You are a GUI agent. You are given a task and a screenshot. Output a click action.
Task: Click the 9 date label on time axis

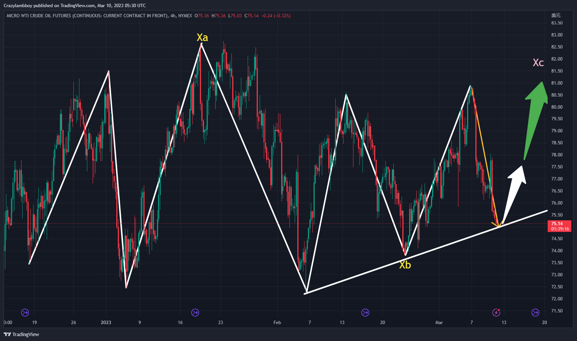tap(140, 323)
